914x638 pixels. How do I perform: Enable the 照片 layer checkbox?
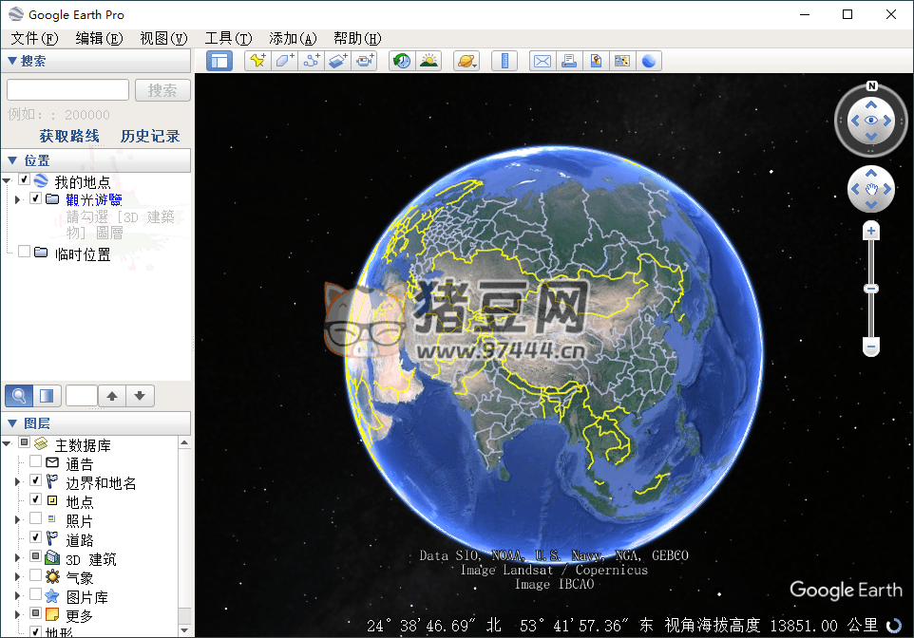point(36,517)
